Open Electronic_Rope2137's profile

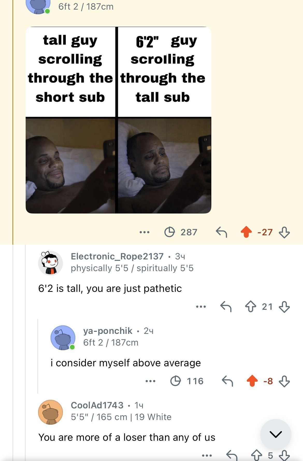point(117,256)
